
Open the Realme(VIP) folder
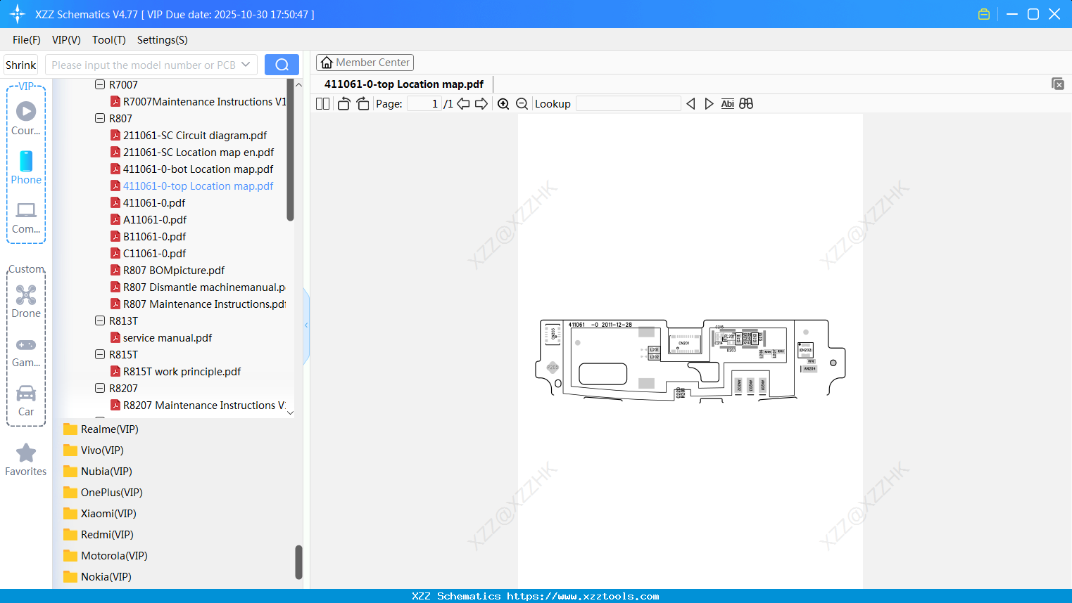click(101, 429)
